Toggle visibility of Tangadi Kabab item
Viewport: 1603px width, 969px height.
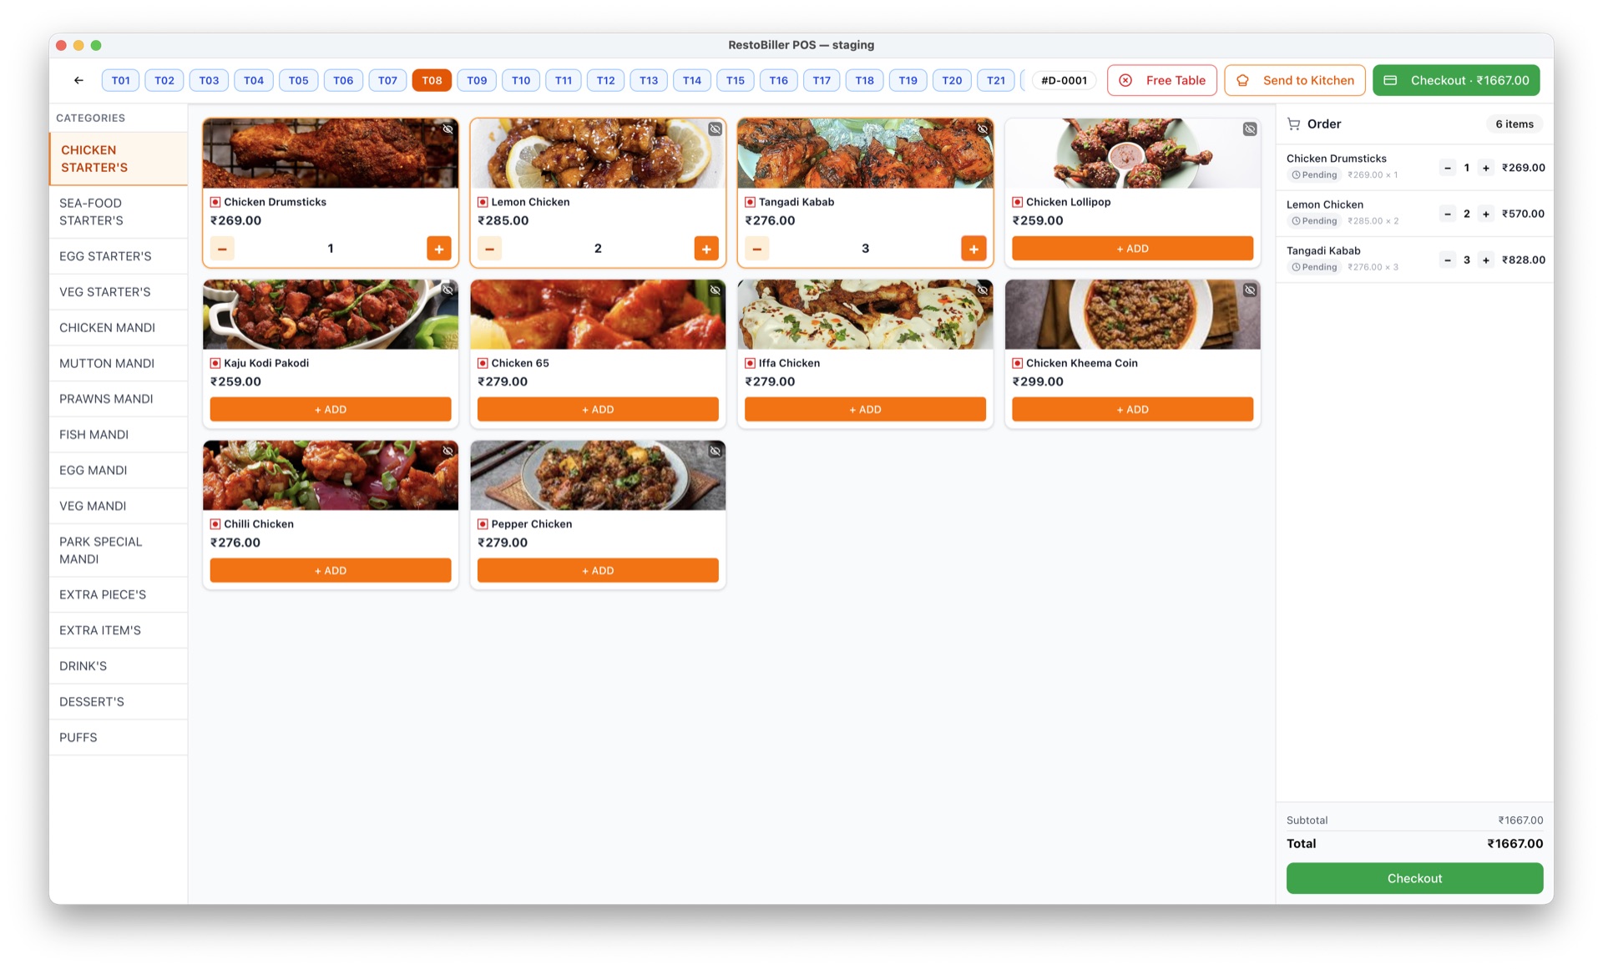983,129
